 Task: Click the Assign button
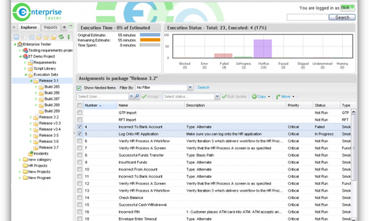(151, 96)
